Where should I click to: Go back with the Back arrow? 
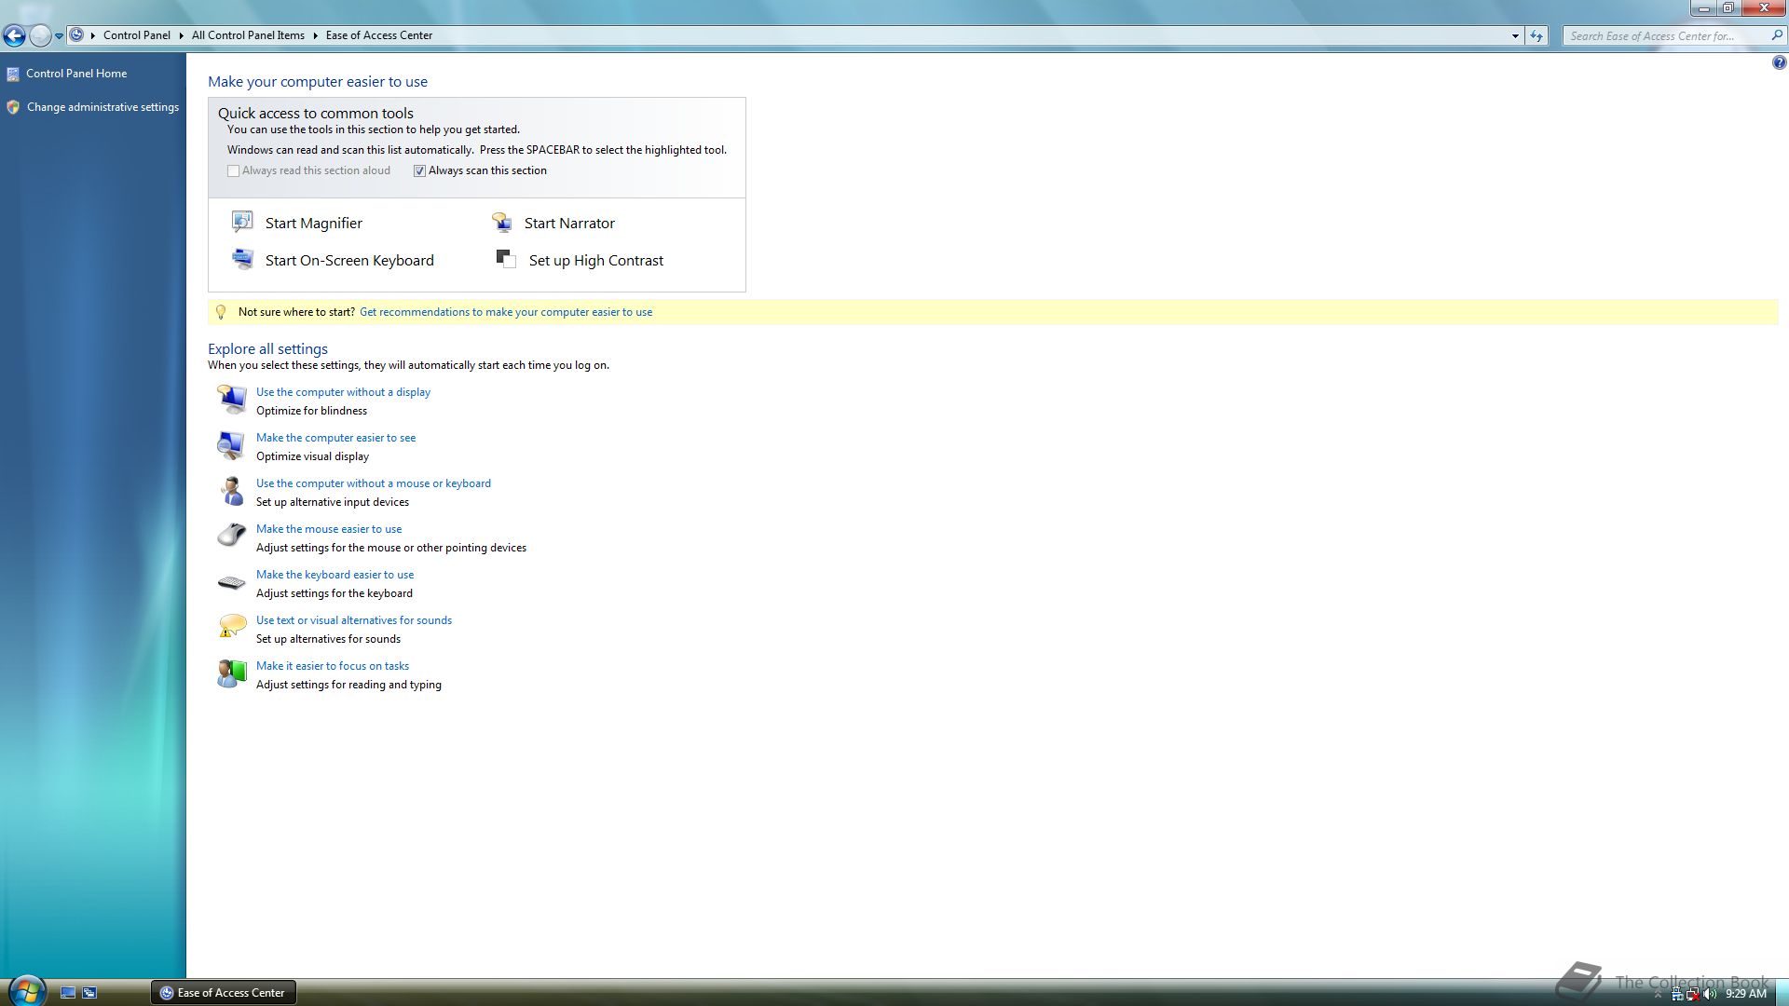click(x=14, y=35)
